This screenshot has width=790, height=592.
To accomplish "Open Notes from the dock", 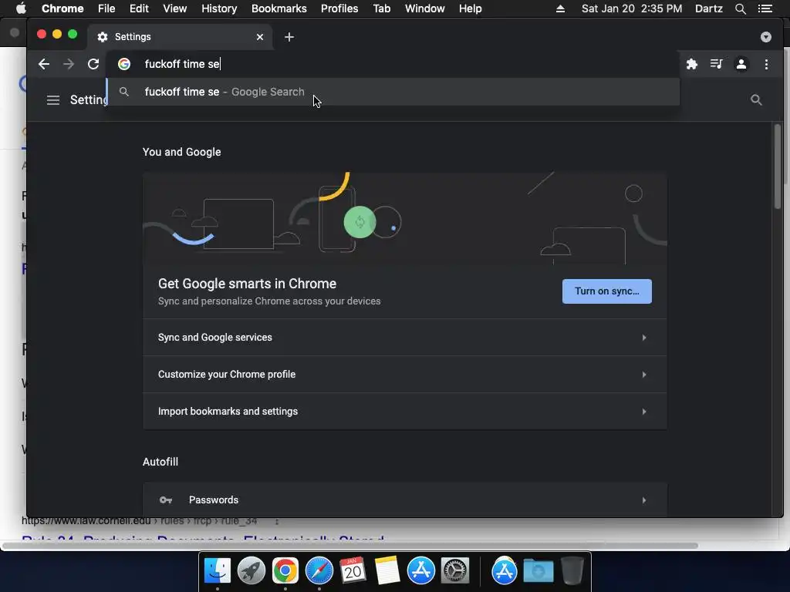I will point(387,571).
